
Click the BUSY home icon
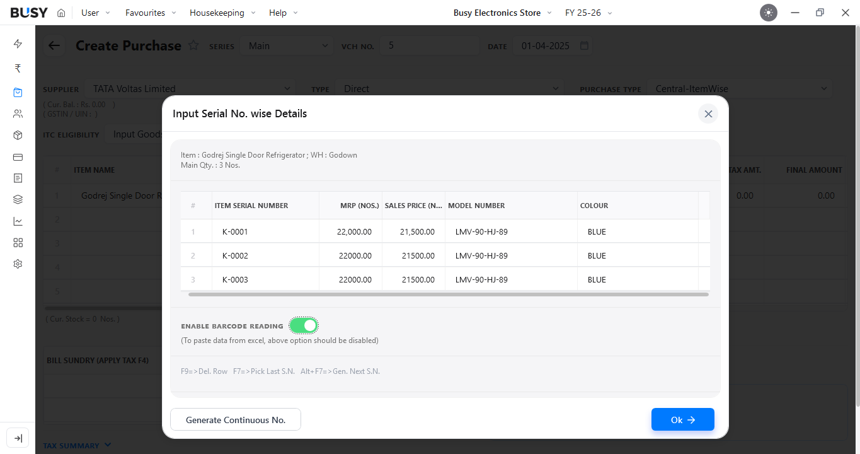[61, 13]
